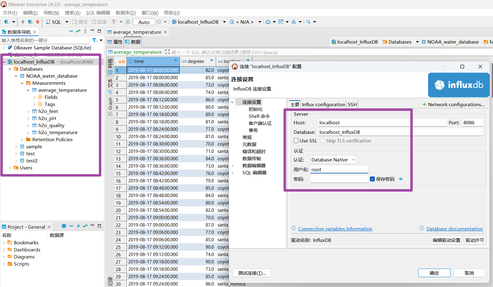This screenshot has width=493, height=287.
Task: Switch to the SSH tab
Action: click(352, 104)
